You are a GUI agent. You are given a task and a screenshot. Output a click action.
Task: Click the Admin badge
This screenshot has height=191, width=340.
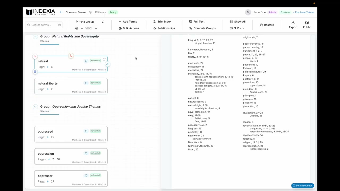(x=272, y=12)
